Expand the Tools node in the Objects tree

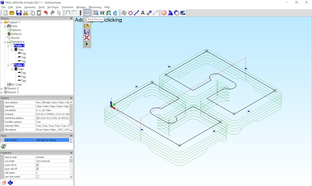tap(5, 26)
